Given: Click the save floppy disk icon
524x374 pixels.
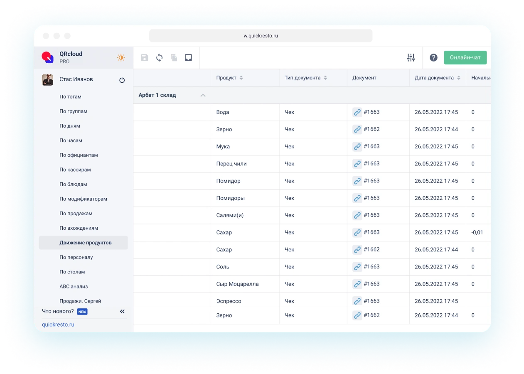Looking at the screenshot, I should 144,58.
